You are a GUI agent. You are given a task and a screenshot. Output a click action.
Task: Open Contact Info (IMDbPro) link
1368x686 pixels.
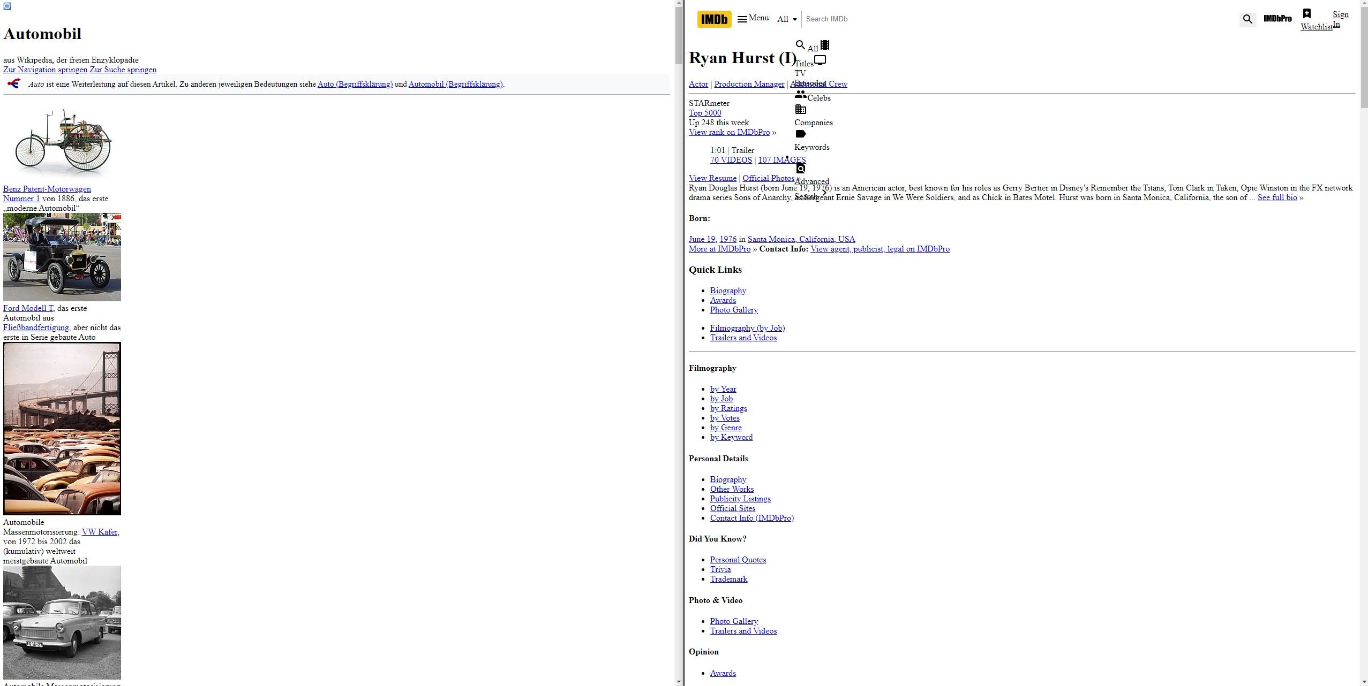[752, 518]
